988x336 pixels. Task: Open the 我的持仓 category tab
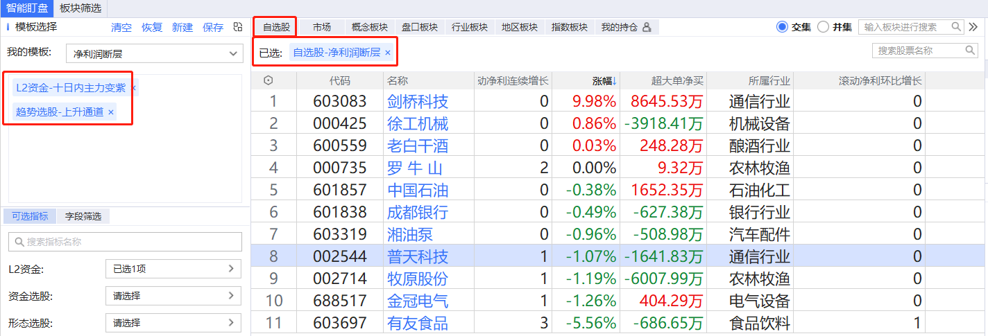pyautogui.click(x=626, y=27)
